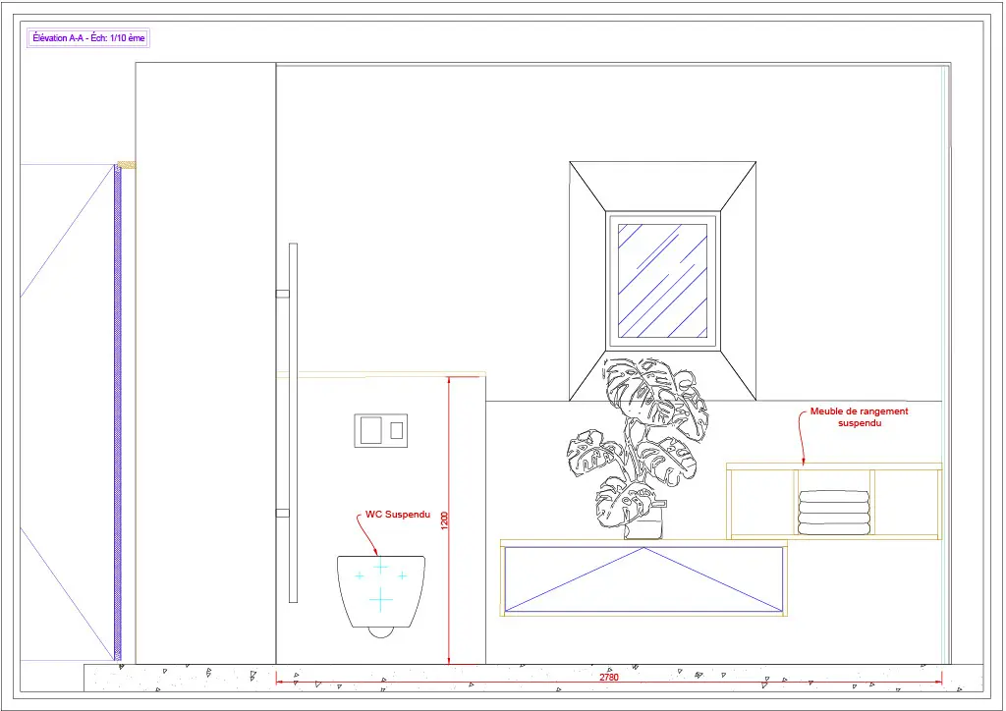
Task: Select the 'WC Suspendu' annotation text
Action: click(398, 515)
